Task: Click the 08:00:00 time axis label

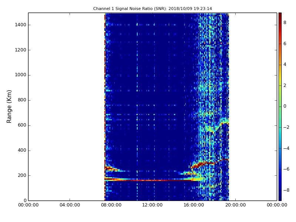Action: coord(111,205)
